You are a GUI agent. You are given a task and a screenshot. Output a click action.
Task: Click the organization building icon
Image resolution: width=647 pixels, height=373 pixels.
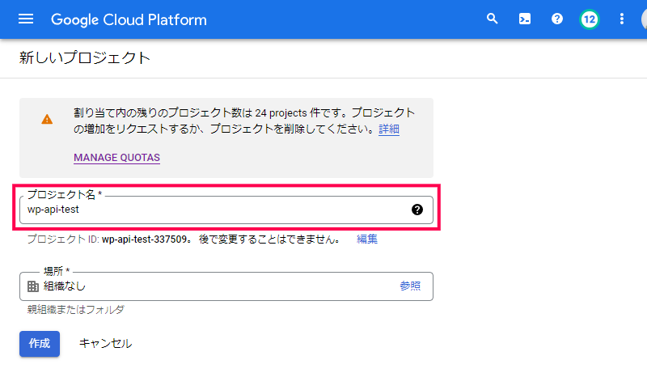click(33, 286)
